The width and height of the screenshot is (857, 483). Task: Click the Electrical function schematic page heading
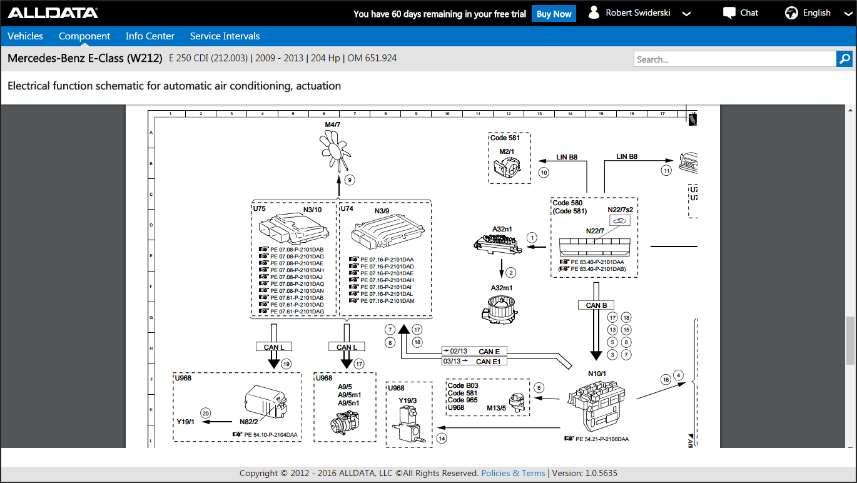click(x=175, y=86)
